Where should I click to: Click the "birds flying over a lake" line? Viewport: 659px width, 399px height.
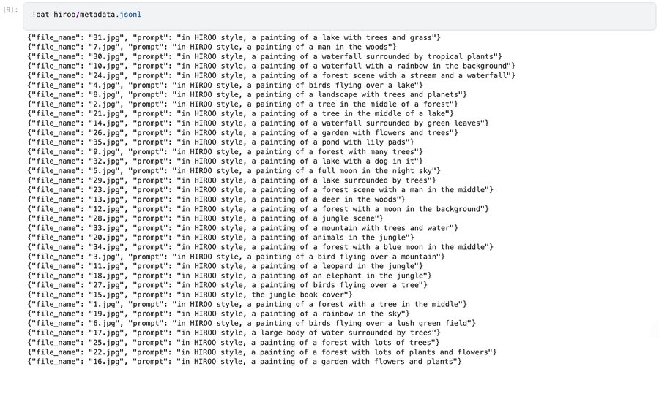[x=220, y=85]
